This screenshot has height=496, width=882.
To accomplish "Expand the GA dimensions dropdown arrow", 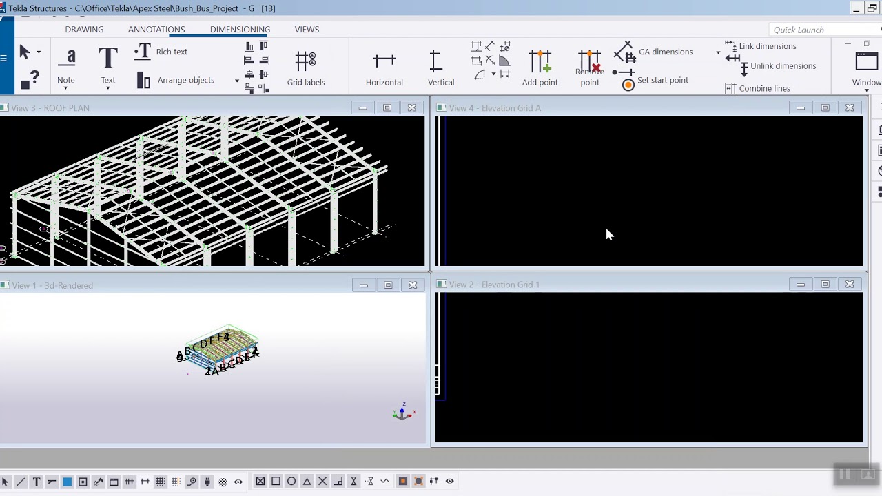I will tap(718, 52).
